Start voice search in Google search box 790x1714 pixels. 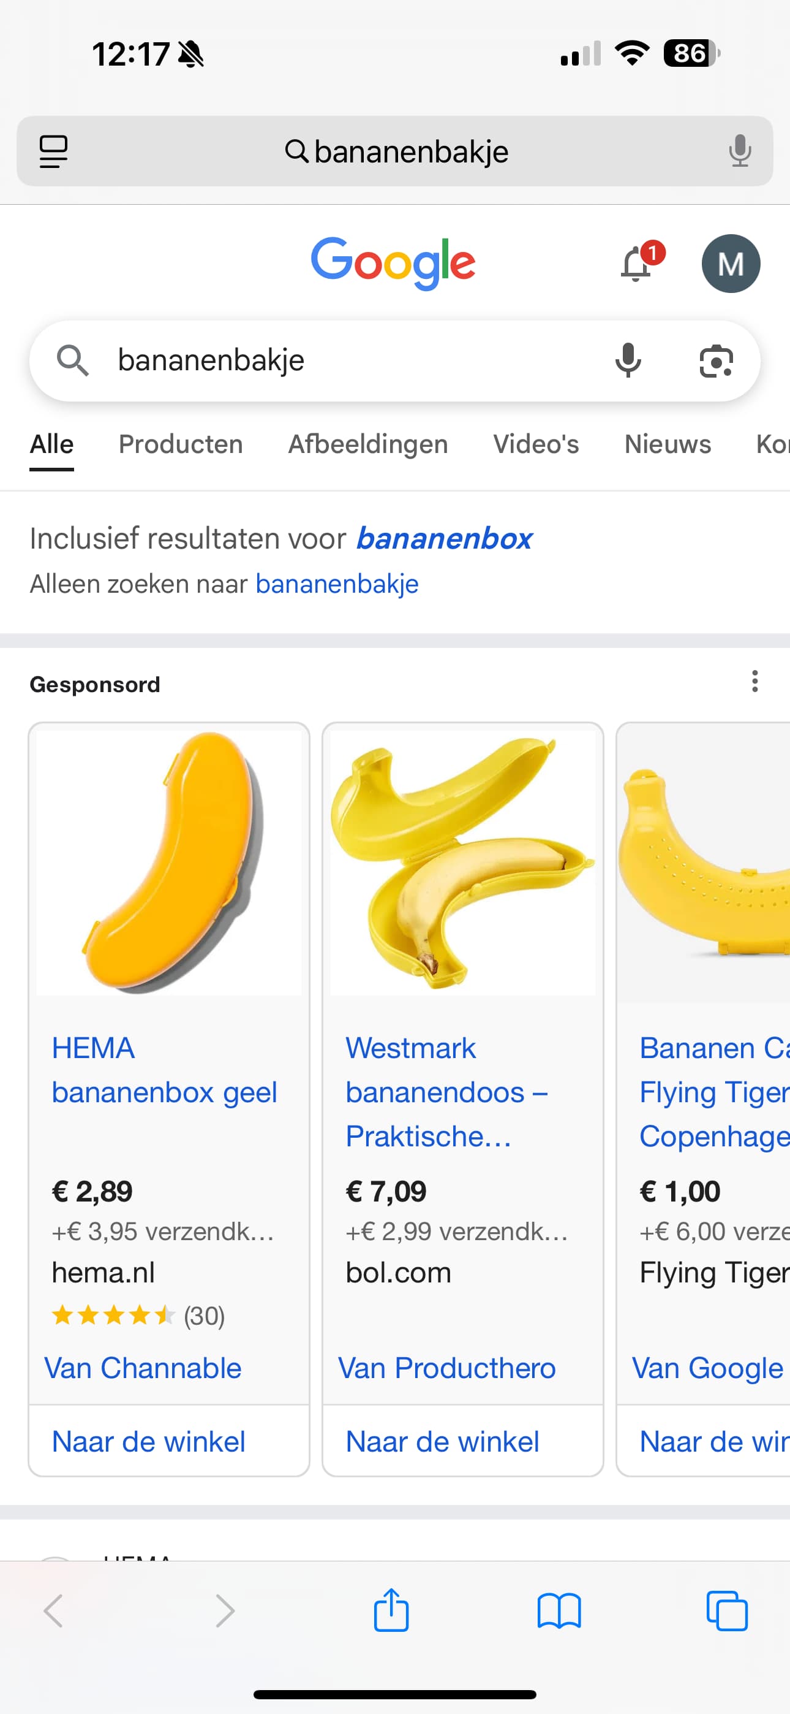[627, 360]
